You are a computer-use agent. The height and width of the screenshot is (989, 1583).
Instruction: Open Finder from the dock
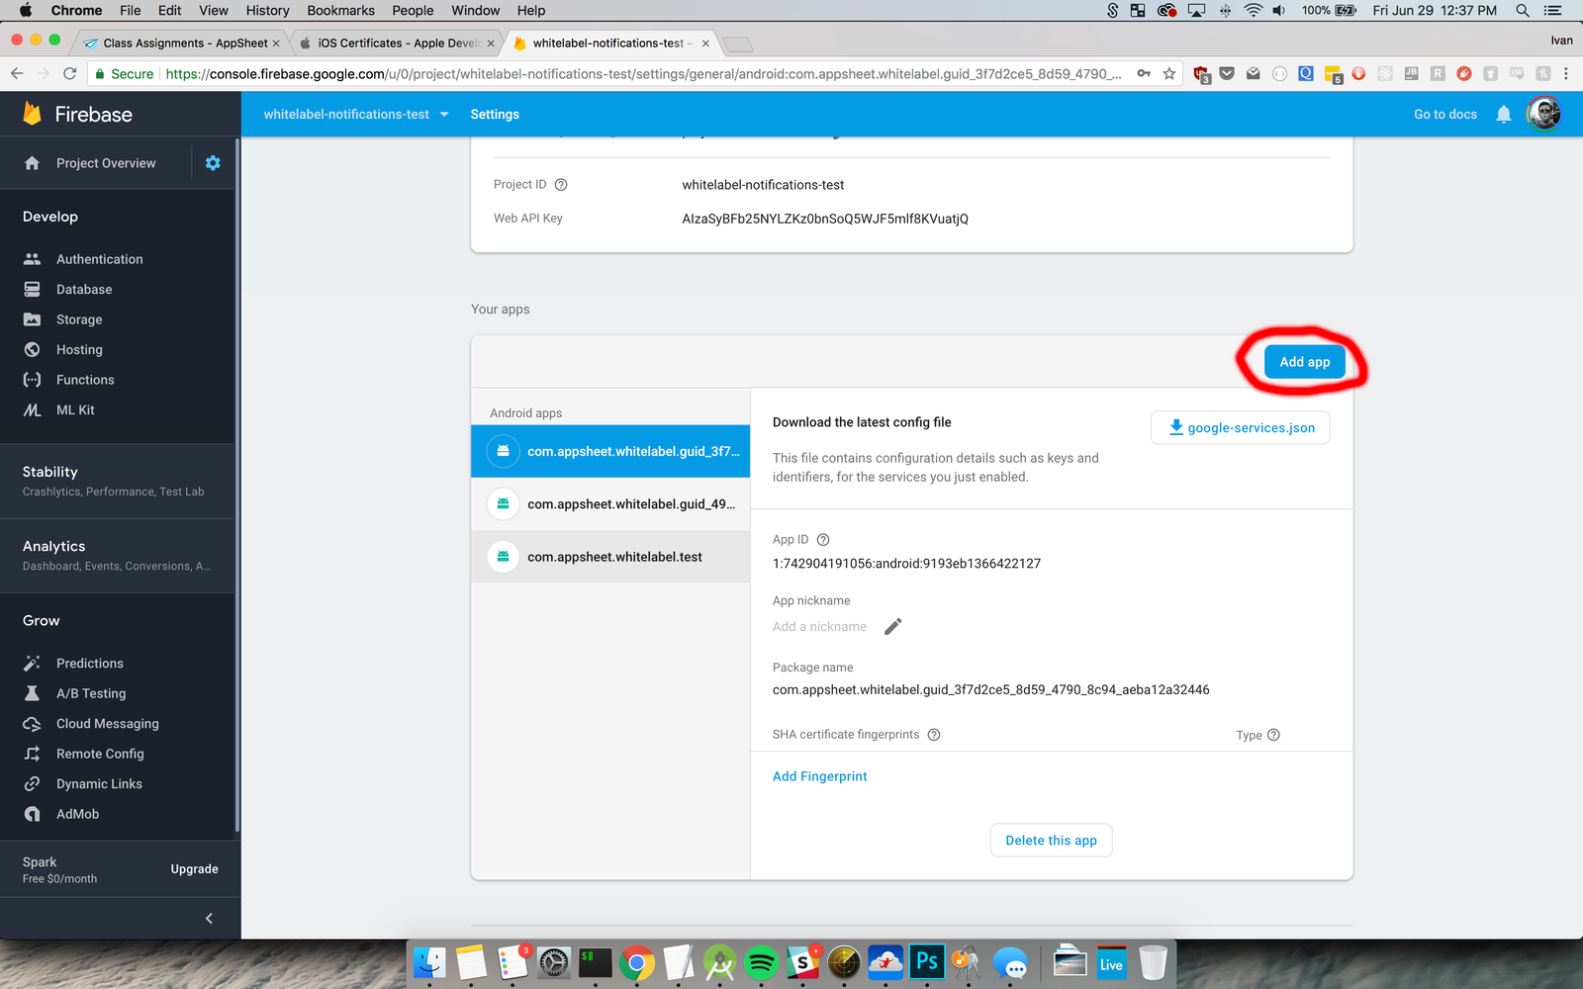tap(429, 962)
